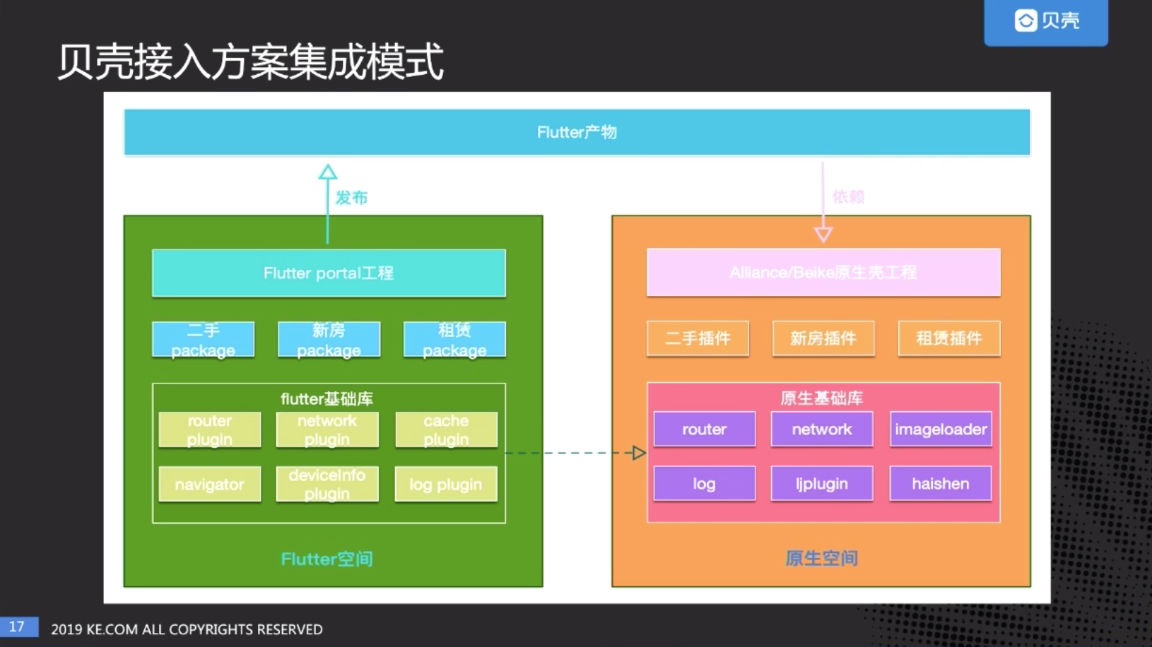This screenshot has height=647, width=1152.
Task: Click the 新房 package box
Action: [x=329, y=340]
